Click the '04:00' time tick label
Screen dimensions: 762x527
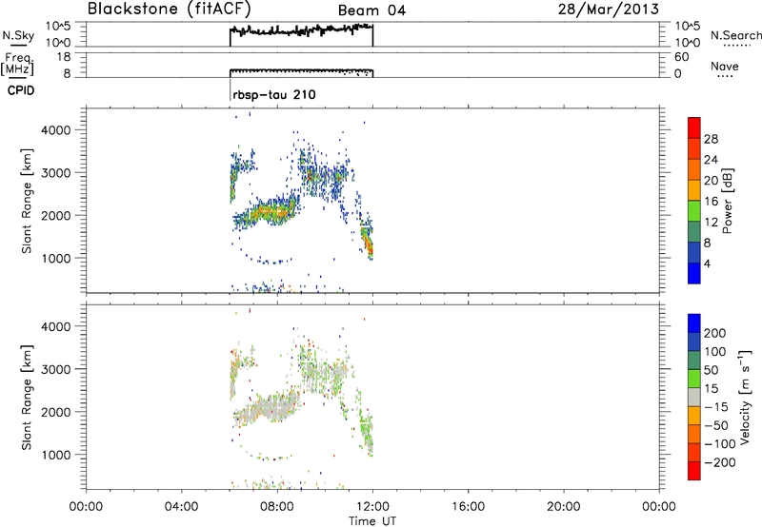tap(181, 507)
